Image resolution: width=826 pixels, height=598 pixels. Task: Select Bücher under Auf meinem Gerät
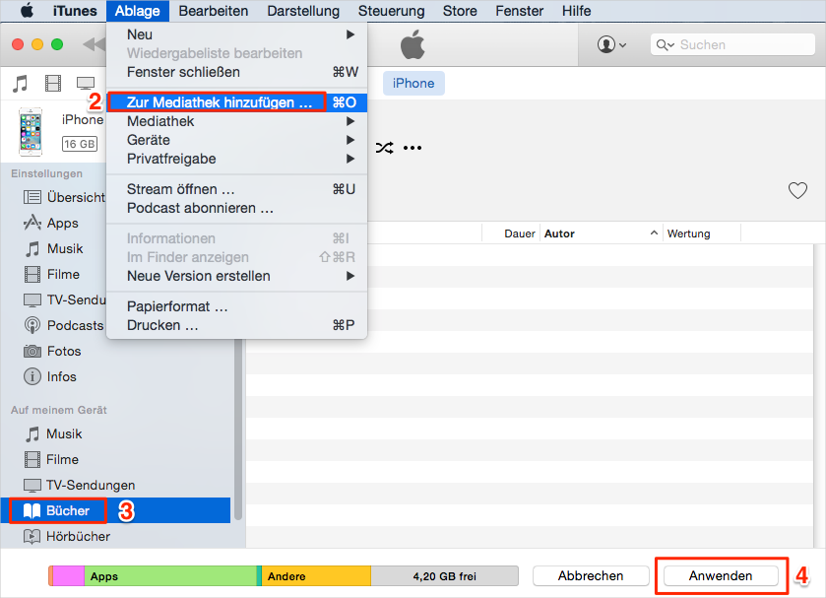[x=115, y=510]
